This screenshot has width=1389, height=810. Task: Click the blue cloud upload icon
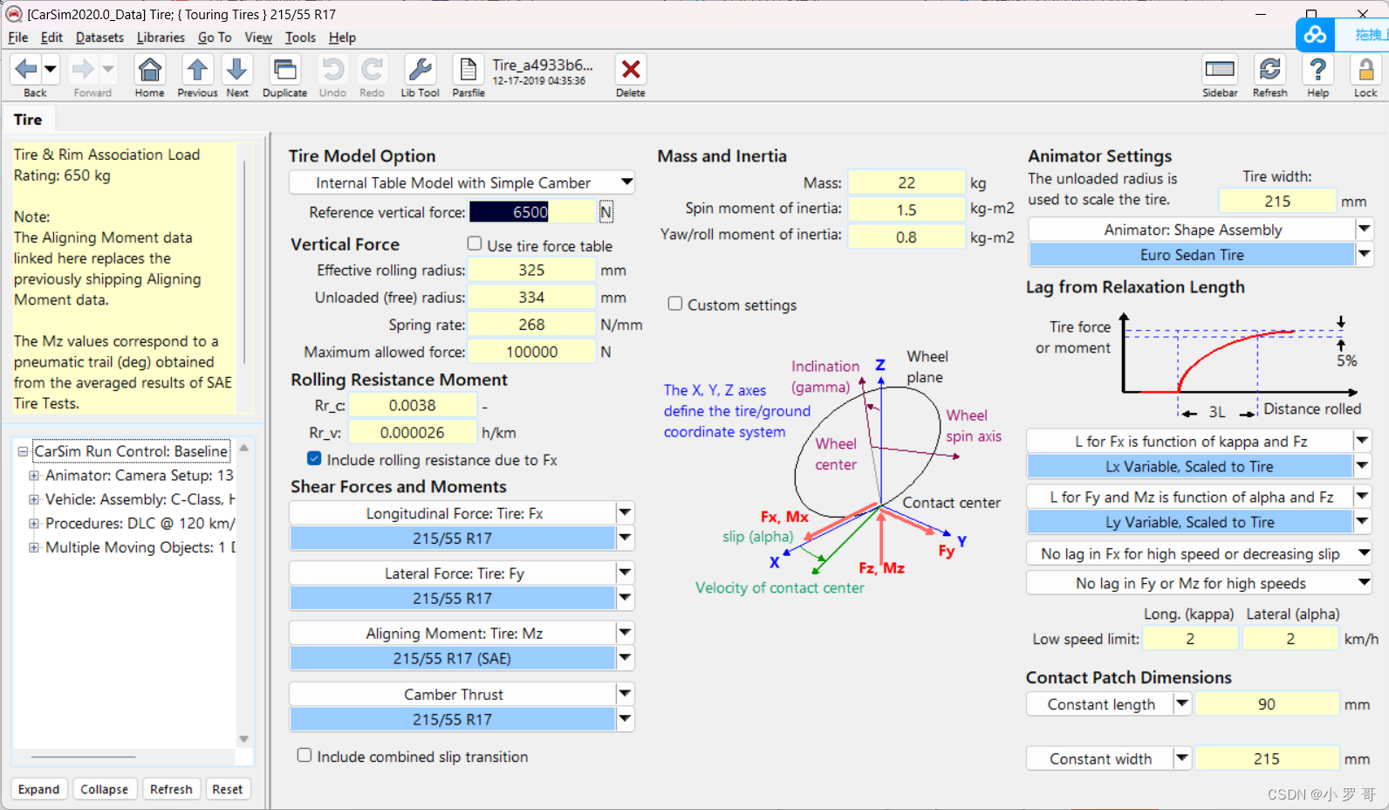pyautogui.click(x=1316, y=35)
